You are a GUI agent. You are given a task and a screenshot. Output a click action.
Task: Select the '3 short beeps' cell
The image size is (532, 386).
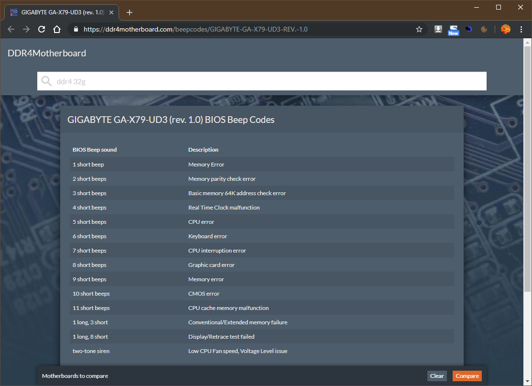(x=89, y=193)
